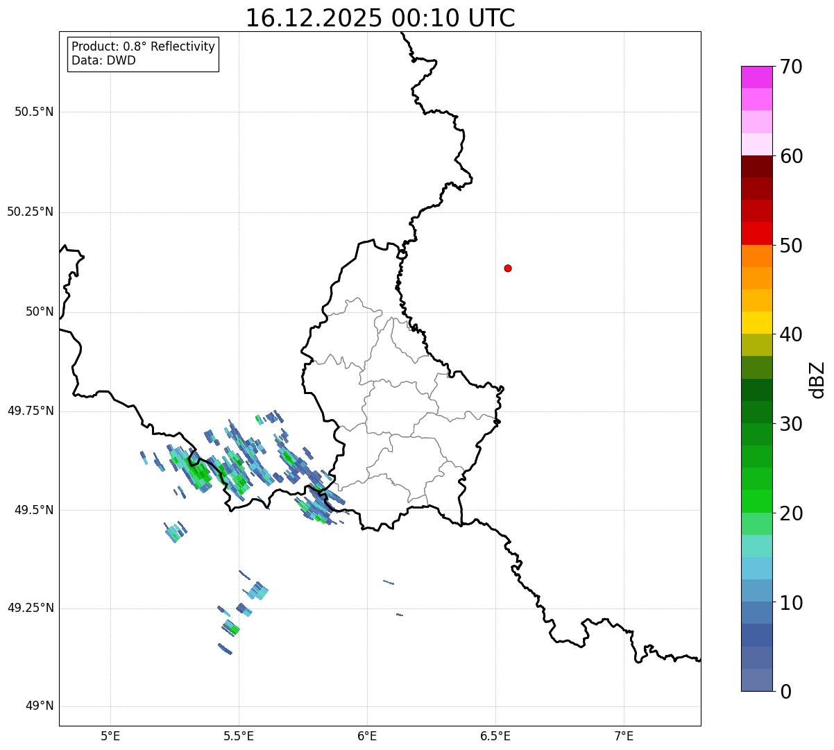Click the 5°E longitude label
This screenshot has width=834, height=750.
pos(110,735)
